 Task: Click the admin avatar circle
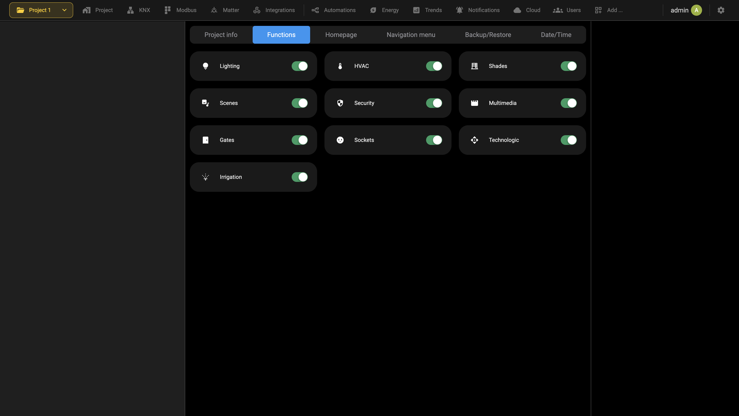(x=697, y=10)
